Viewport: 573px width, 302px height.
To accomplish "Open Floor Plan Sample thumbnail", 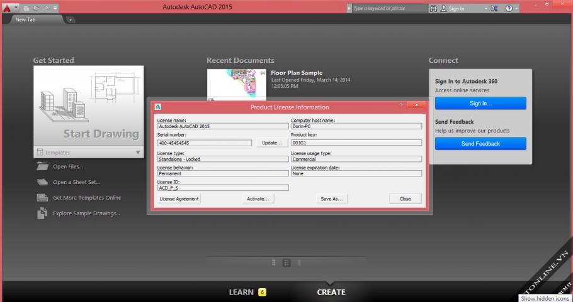I will pyautogui.click(x=236, y=84).
